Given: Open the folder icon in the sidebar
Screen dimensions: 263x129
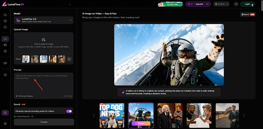Looking at the screenshot, I should pyautogui.click(x=5, y=27).
